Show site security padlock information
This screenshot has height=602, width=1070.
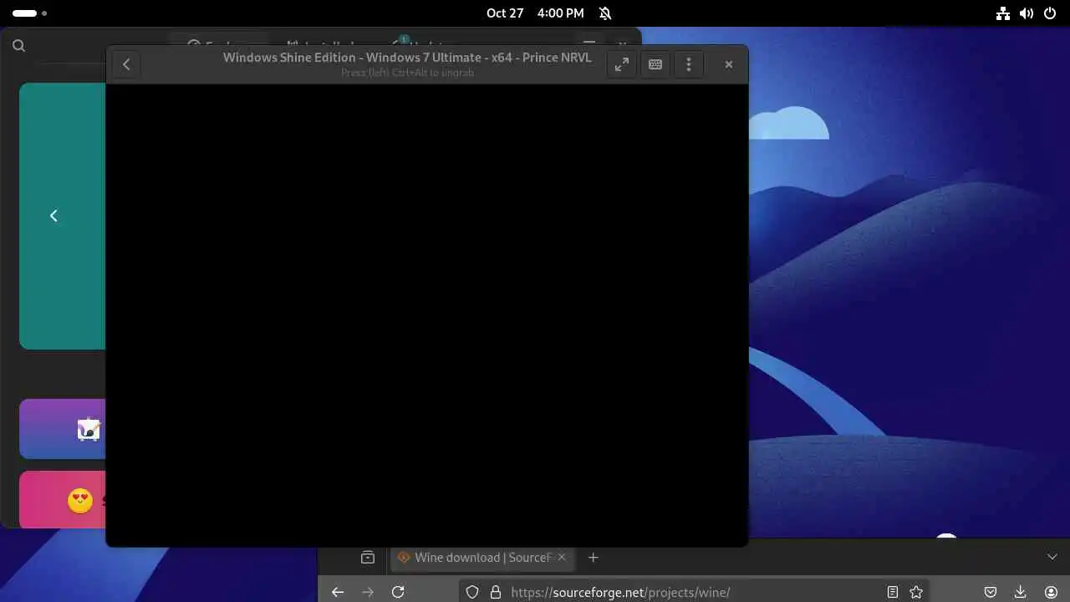(x=496, y=592)
